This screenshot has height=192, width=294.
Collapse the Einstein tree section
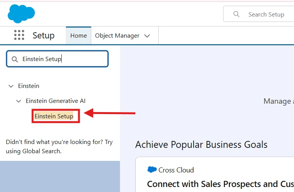click(11, 86)
